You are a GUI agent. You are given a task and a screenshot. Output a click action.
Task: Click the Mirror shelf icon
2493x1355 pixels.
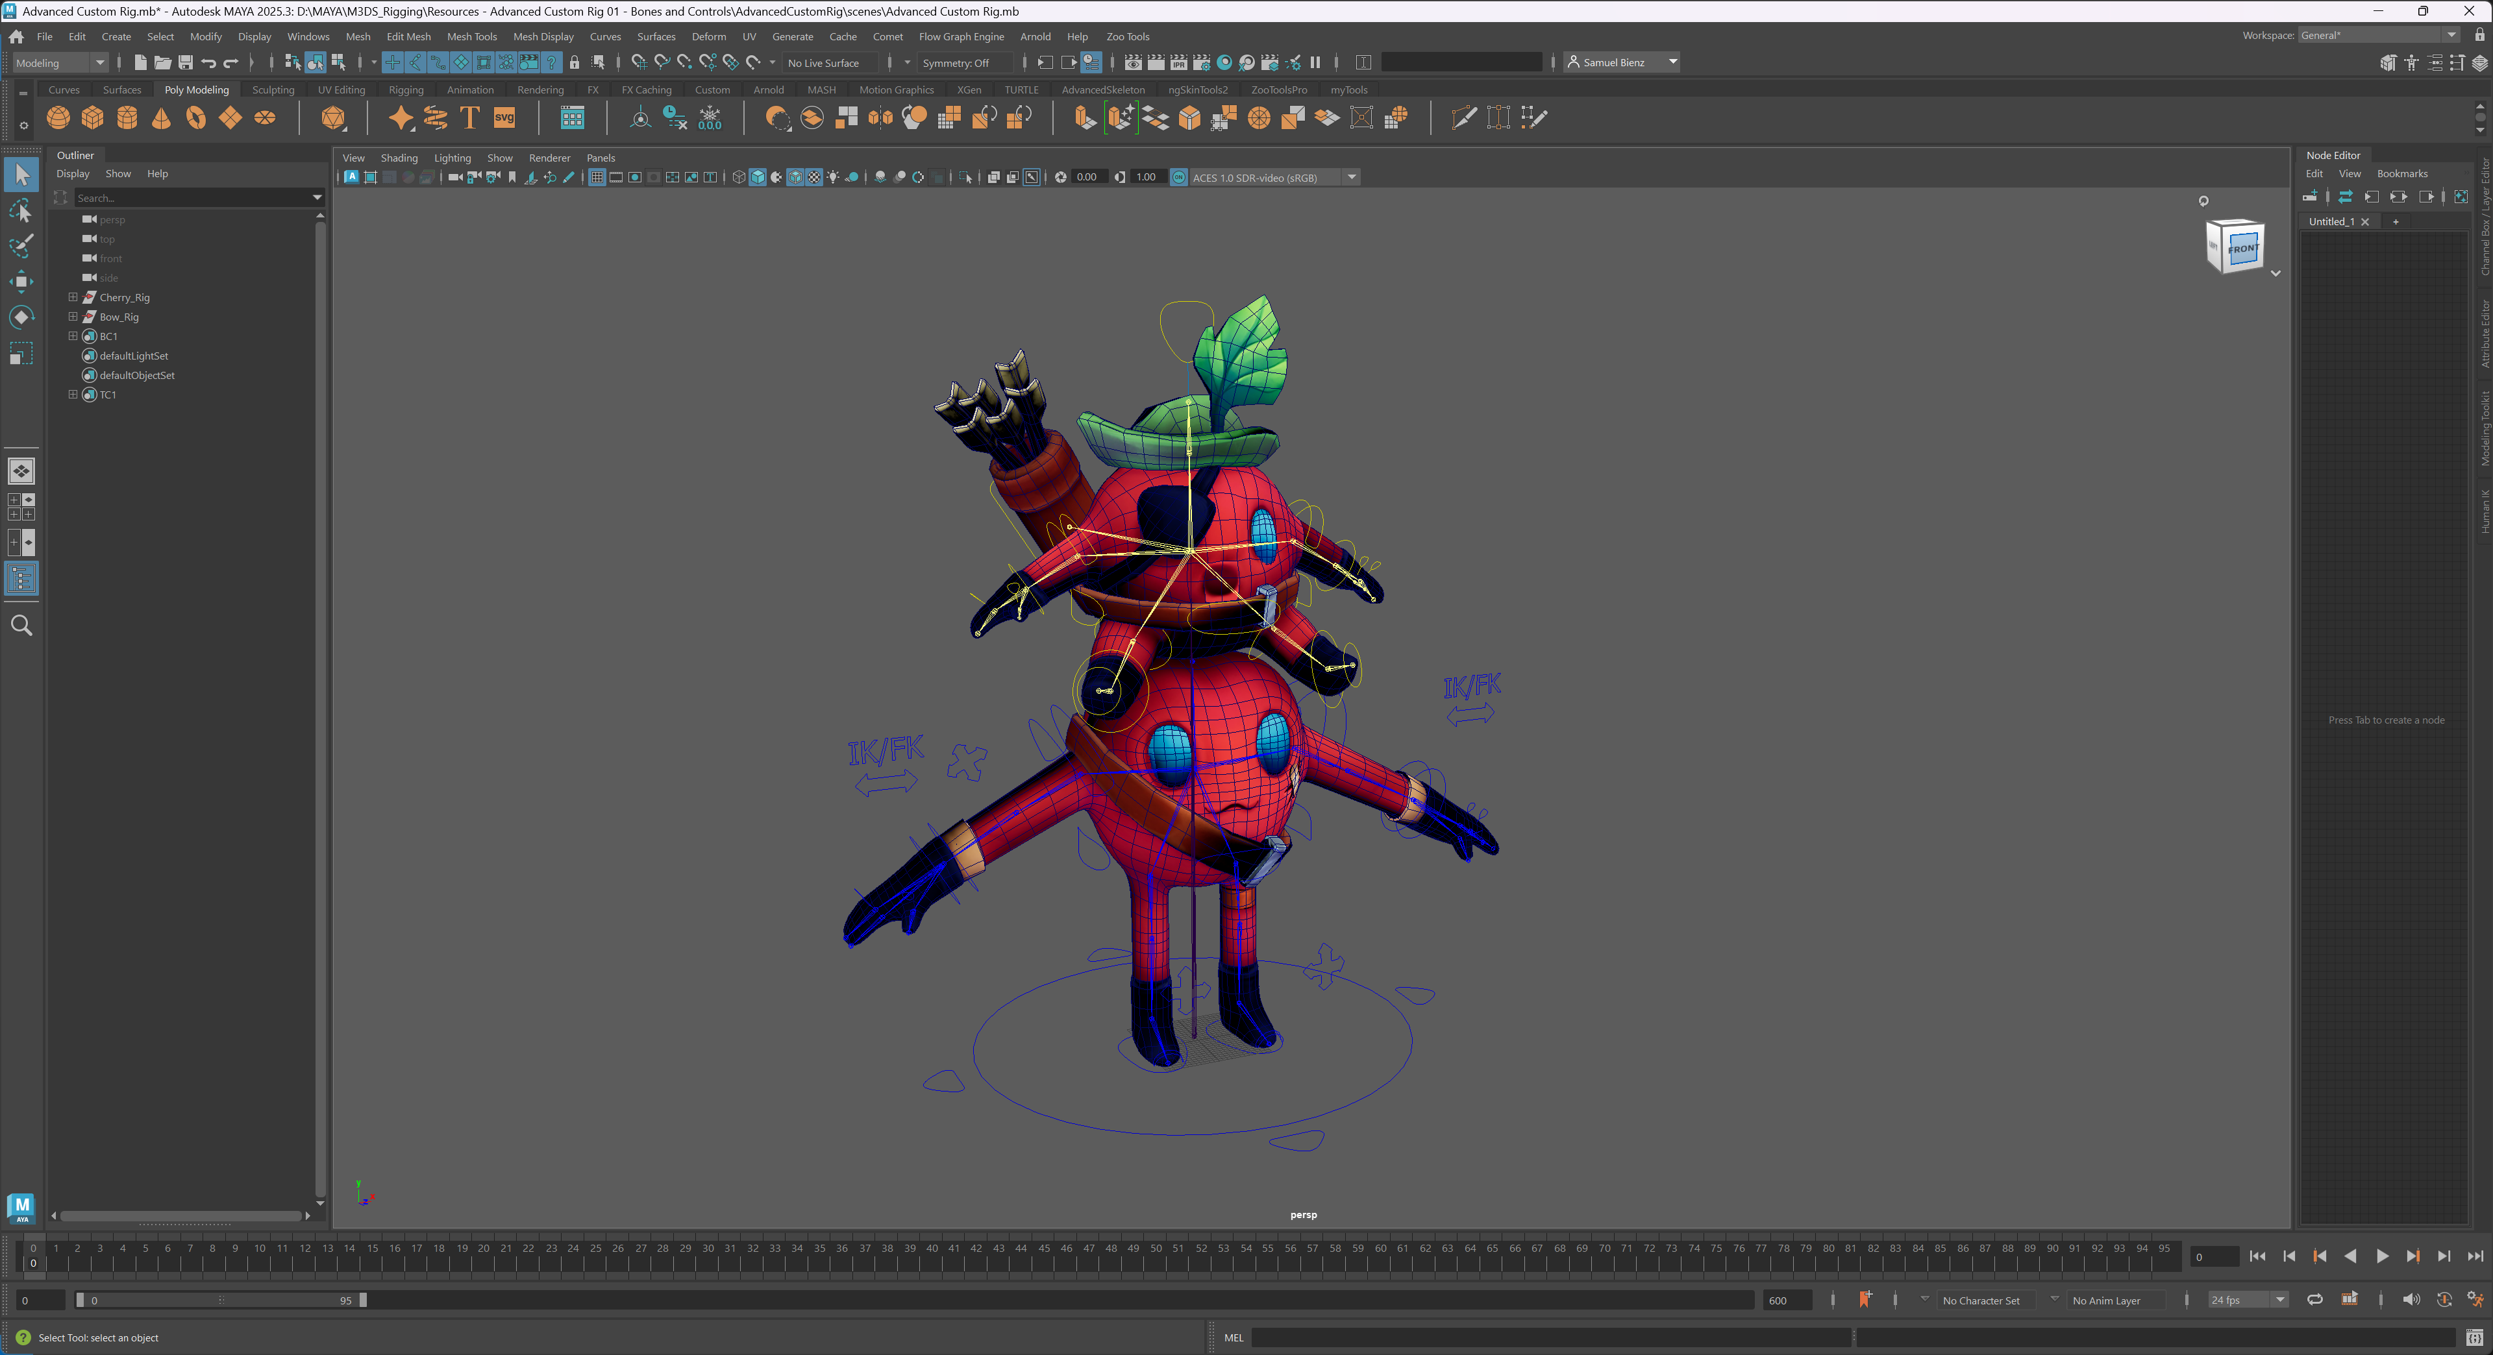point(880,118)
